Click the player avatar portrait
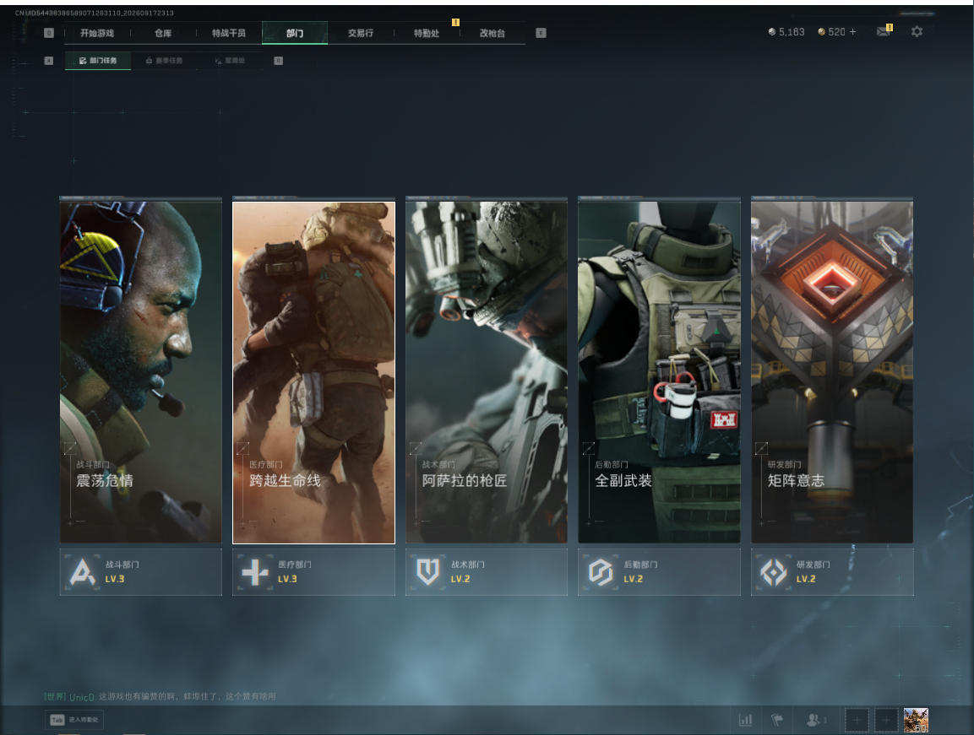 pos(916,720)
